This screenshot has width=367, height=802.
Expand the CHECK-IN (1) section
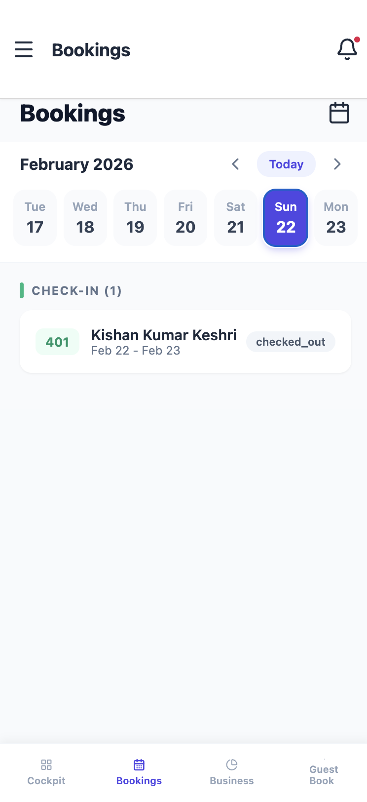77,291
